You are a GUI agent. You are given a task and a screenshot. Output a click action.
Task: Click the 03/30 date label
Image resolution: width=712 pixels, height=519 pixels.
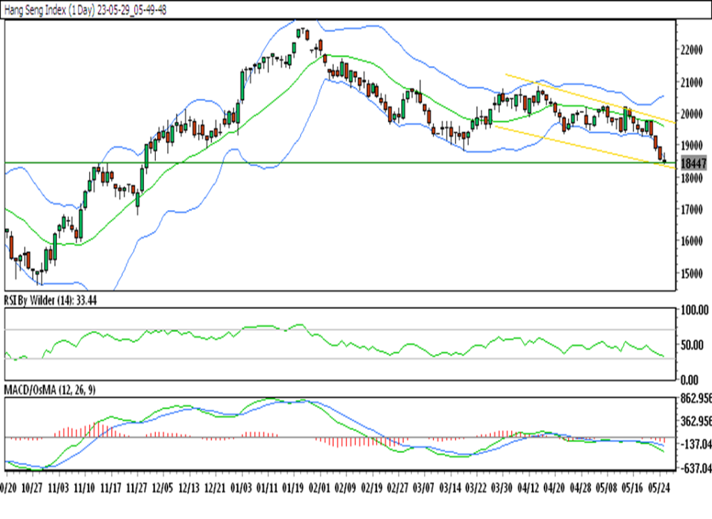tap(502, 488)
